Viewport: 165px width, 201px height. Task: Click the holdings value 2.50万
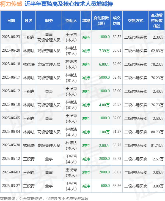click(x=158, y=118)
